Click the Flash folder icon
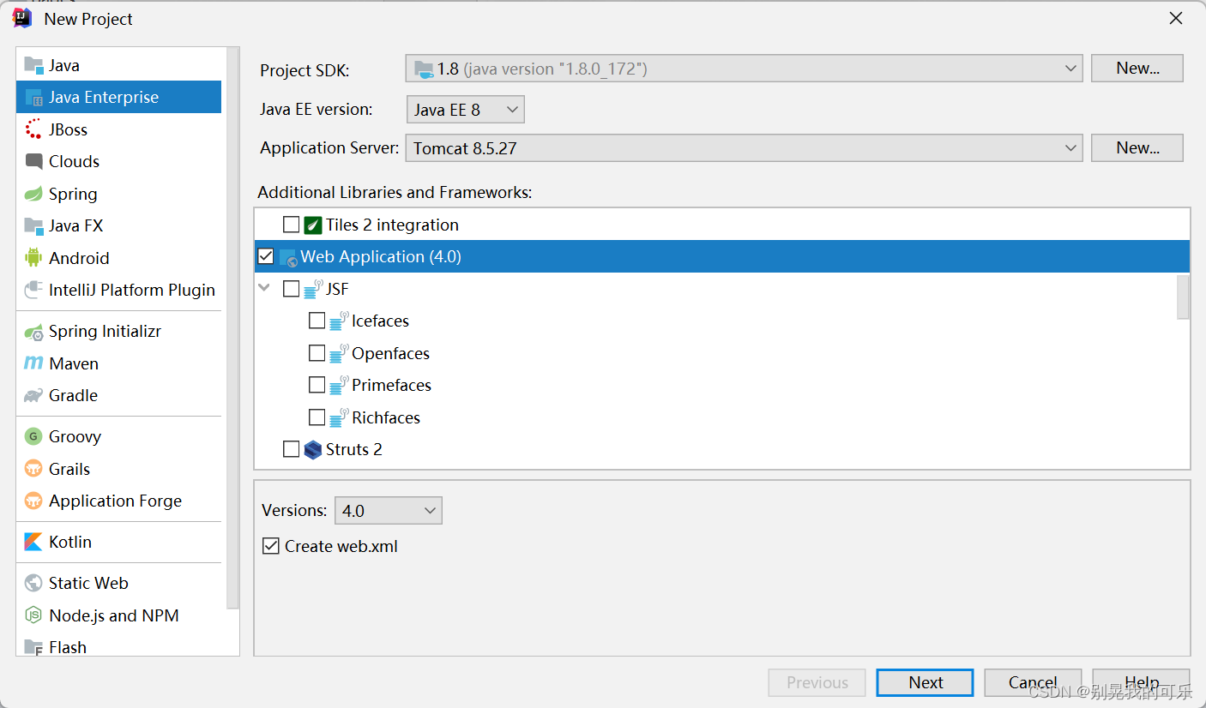Viewport: 1206px width, 708px height. (x=33, y=647)
